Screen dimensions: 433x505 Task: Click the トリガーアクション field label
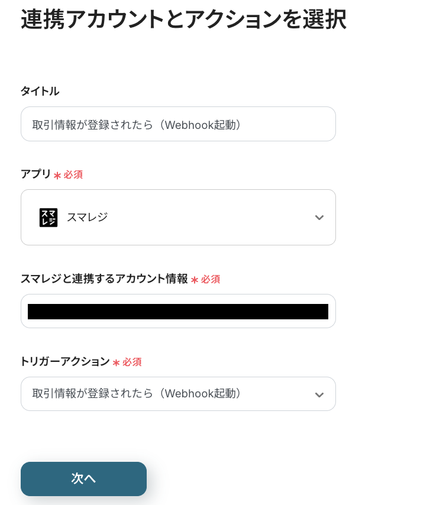[65, 361]
